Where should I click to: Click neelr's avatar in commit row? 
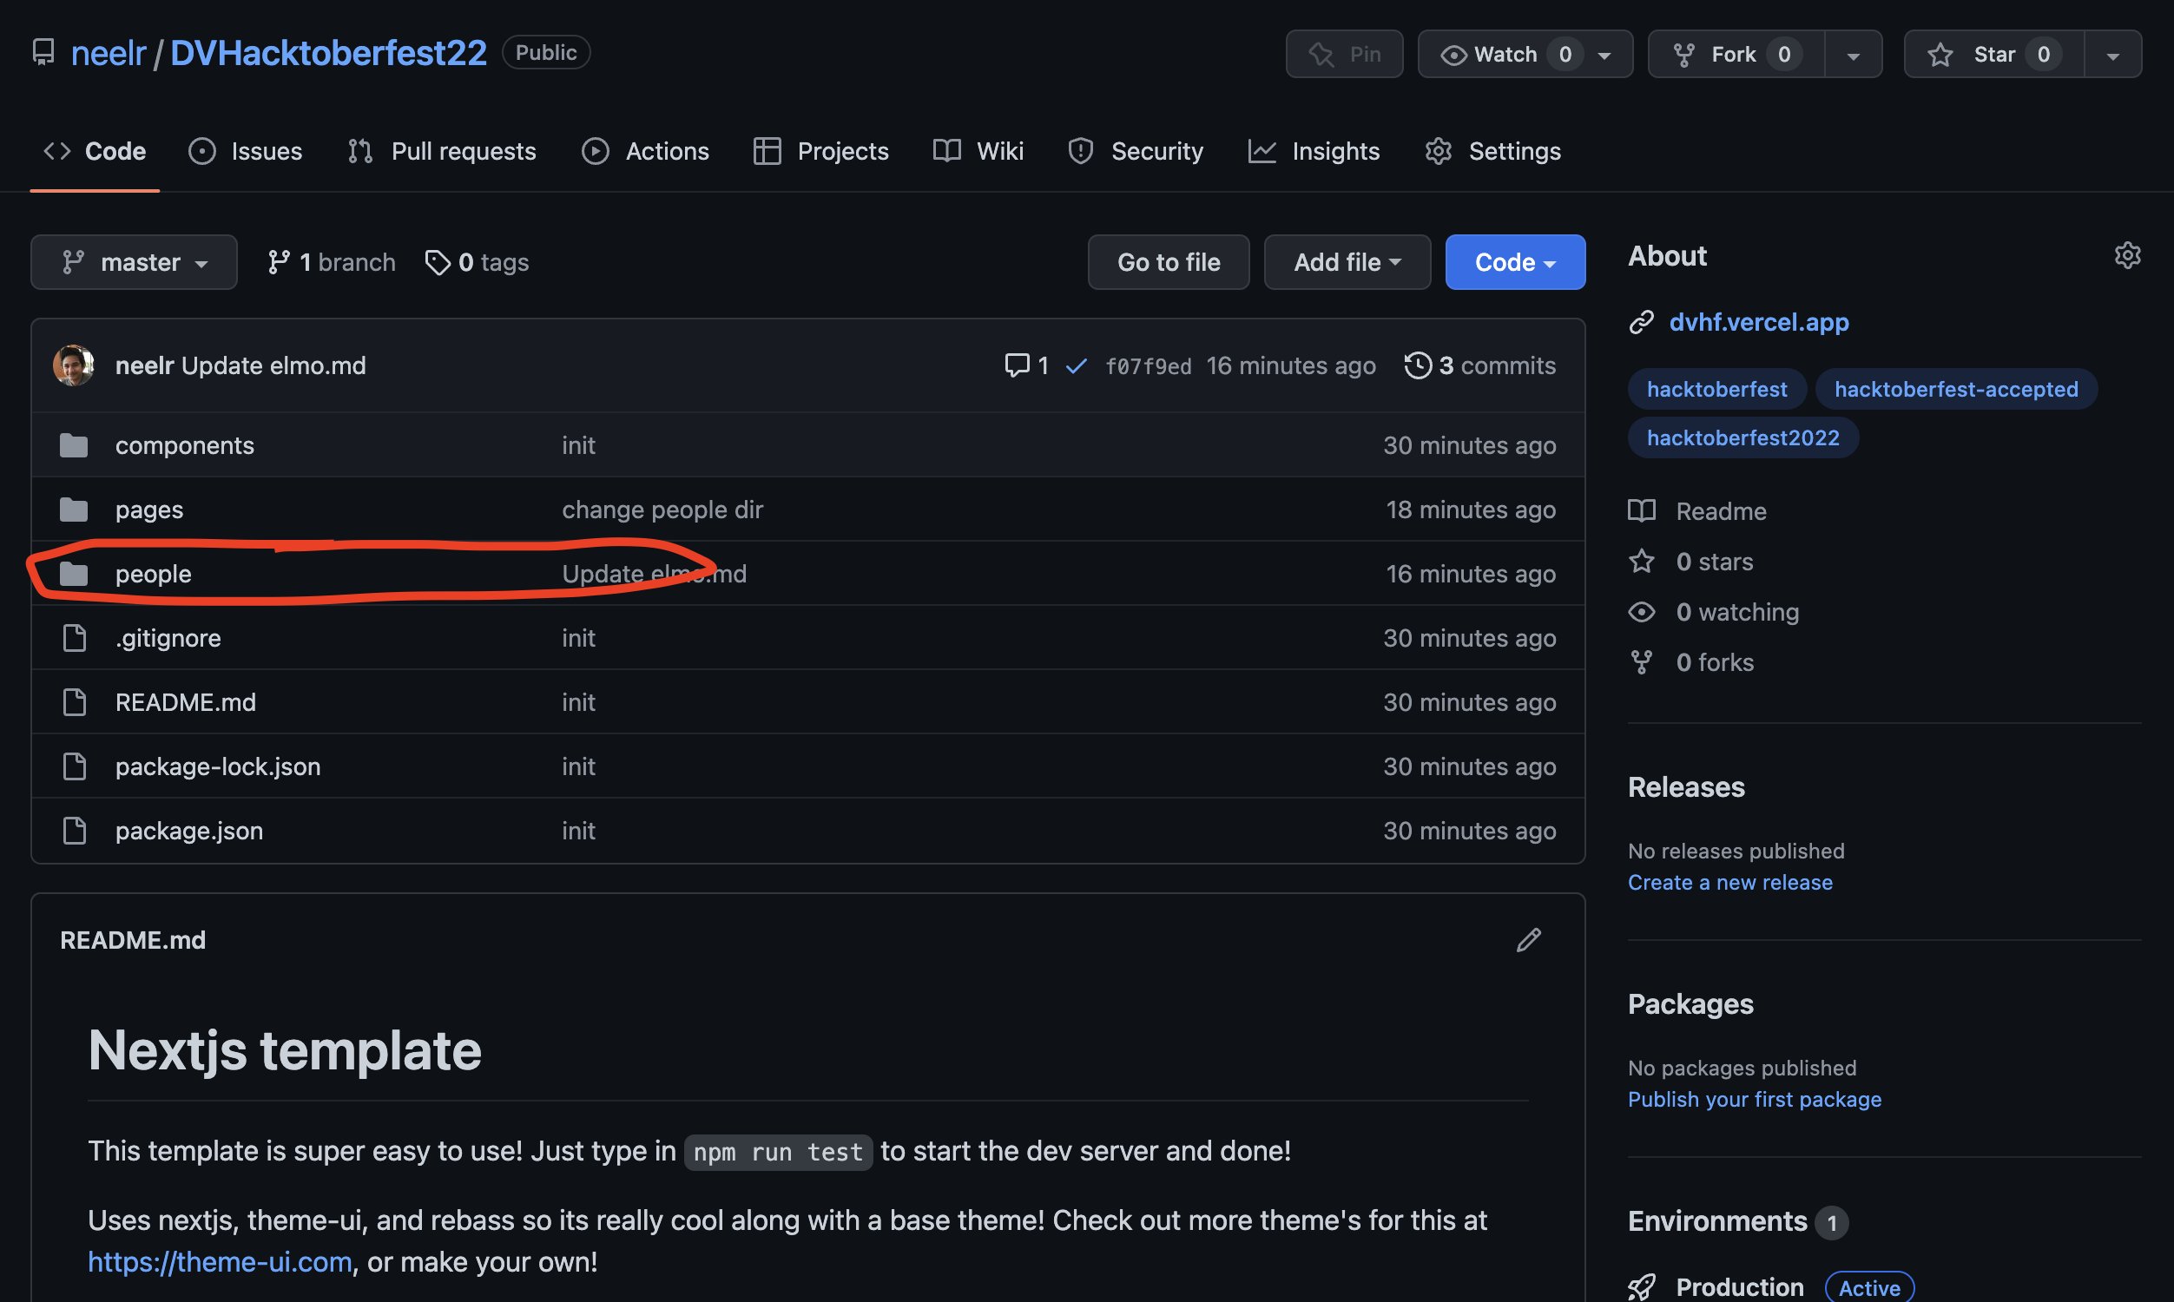pyautogui.click(x=74, y=365)
